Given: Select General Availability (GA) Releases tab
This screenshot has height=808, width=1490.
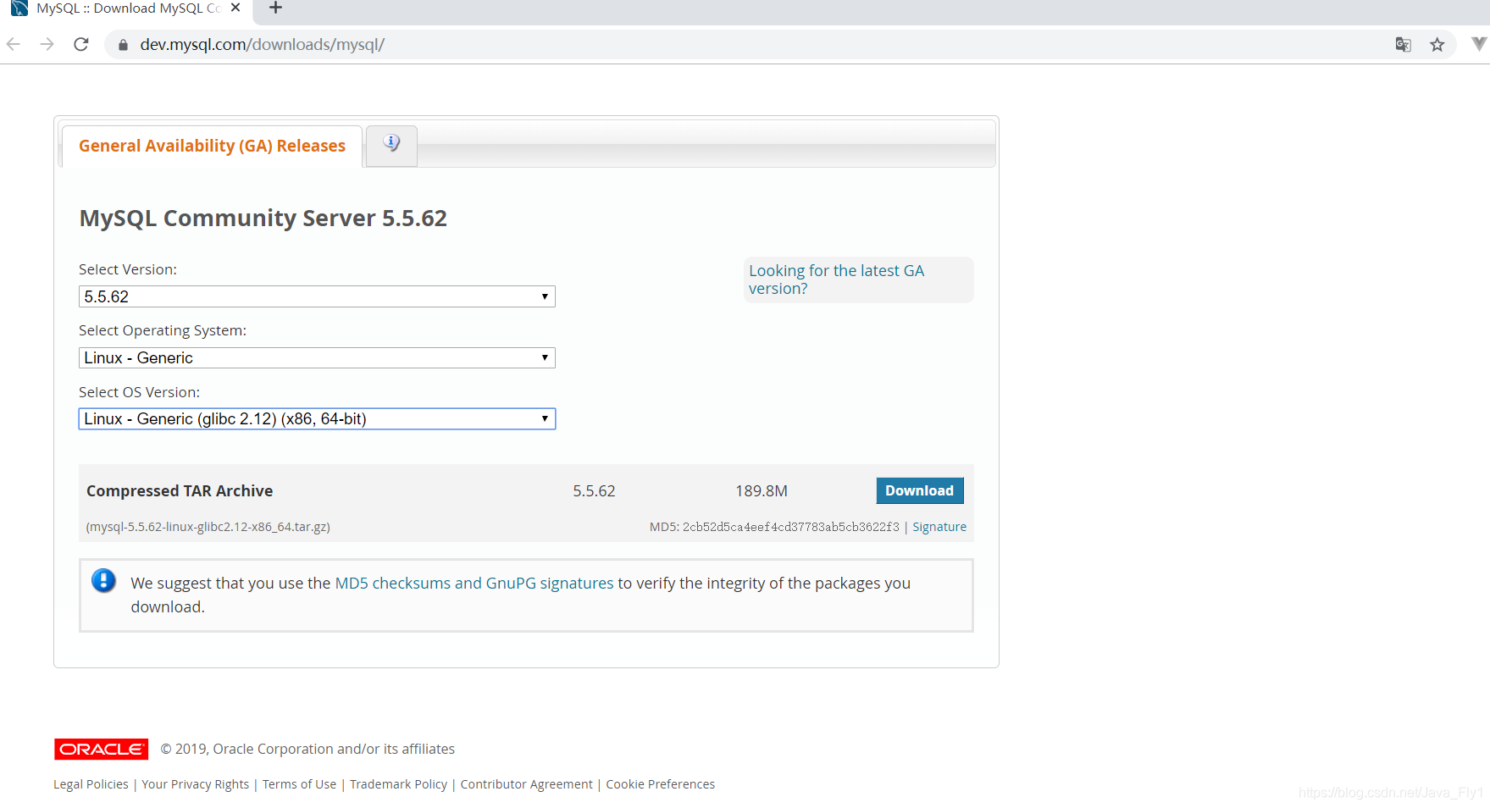Looking at the screenshot, I should (212, 146).
